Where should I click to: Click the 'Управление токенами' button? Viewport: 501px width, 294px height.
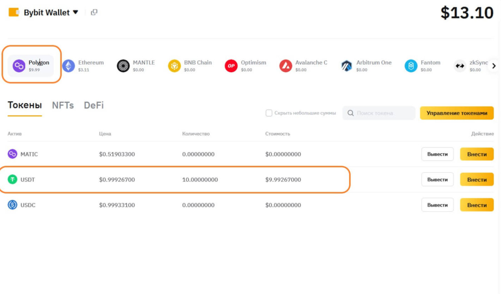point(456,113)
